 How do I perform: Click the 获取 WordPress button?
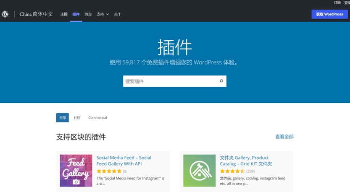[329, 14]
